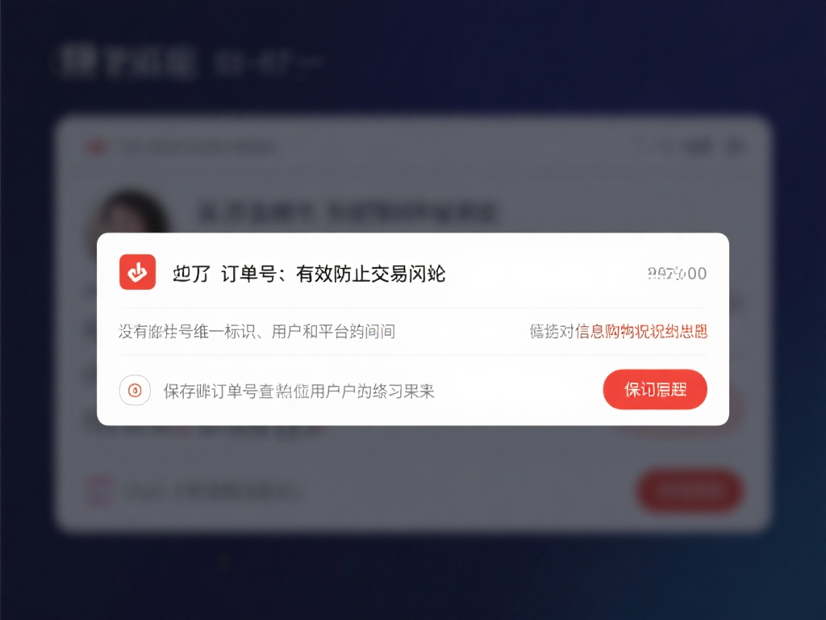Click the dialog title starting with 订单号
The image size is (826, 620).
click(x=333, y=274)
